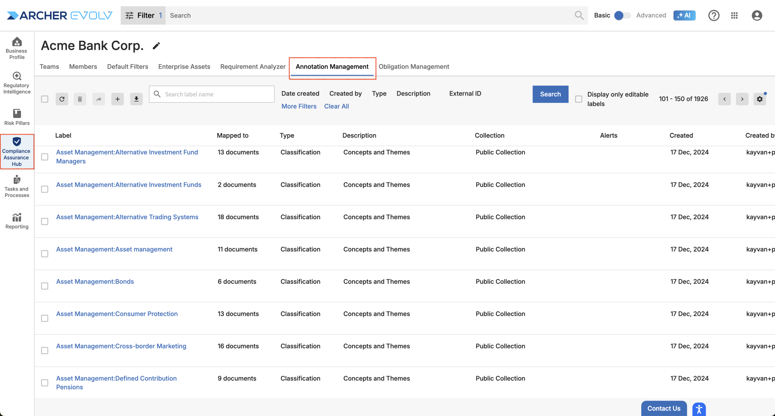Viewport: 775px width, 416px height.
Task: Toggle Basic/Advanced search switch
Action: pos(622,15)
